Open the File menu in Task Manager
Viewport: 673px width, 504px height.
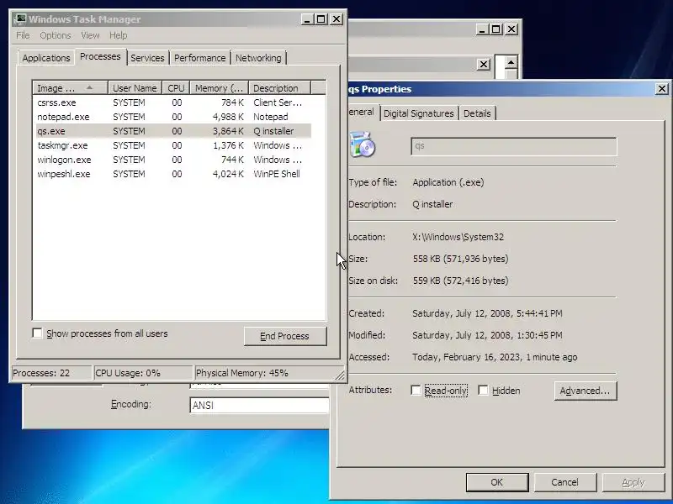[x=23, y=35]
